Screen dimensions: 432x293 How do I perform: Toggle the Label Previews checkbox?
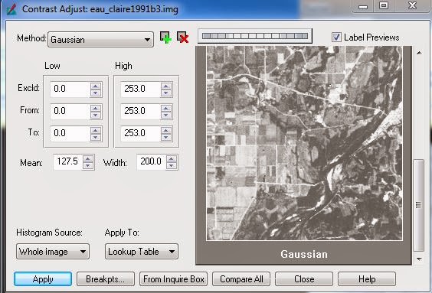coord(336,37)
